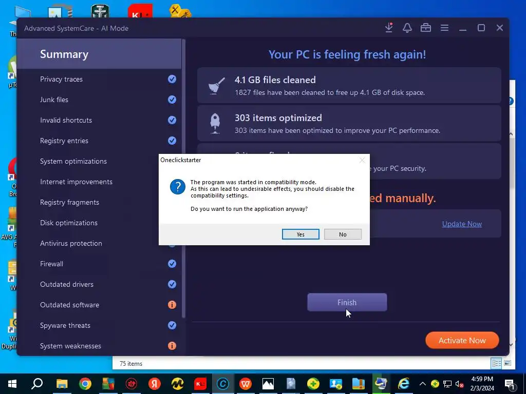Launch Internet Explorer from the taskbar
This screenshot has width=526, height=394.
(404, 384)
